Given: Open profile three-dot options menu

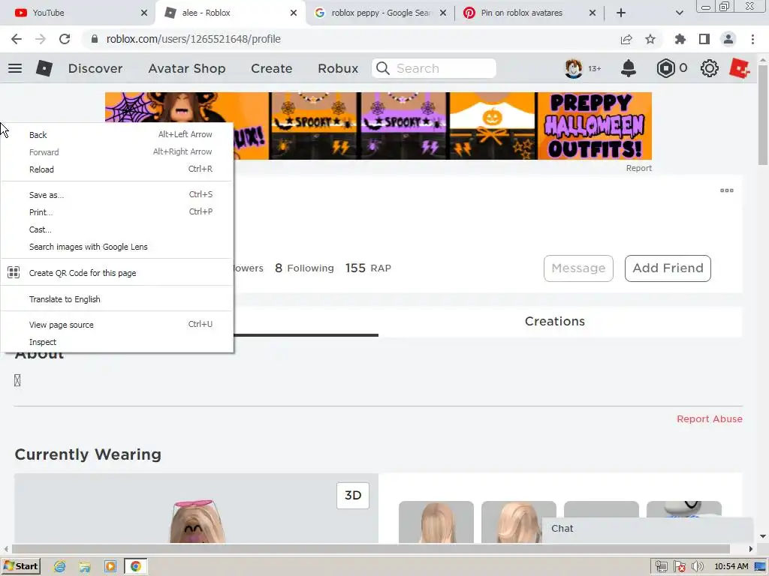Looking at the screenshot, I should [x=727, y=190].
